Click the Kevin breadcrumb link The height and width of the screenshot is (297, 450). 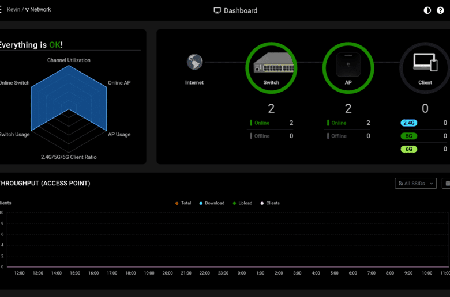pos(13,9)
